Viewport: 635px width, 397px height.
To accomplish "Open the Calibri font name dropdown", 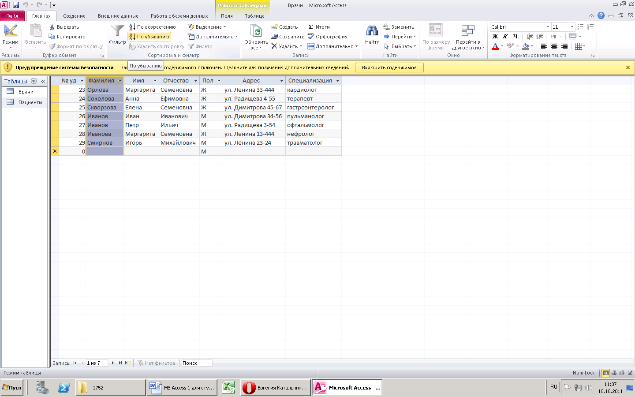I will (548, 27).
